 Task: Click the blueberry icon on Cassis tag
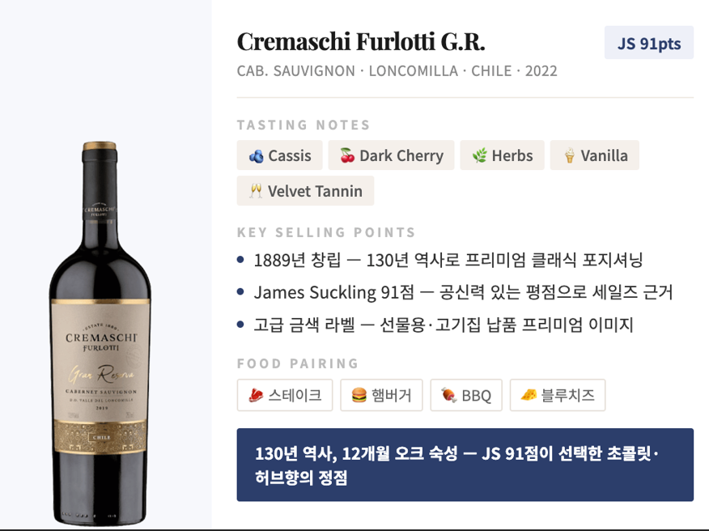click(256, 156)
